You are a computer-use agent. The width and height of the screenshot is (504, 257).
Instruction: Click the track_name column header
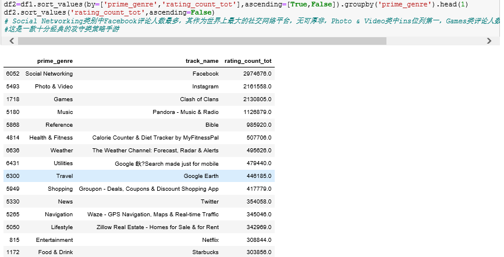click(x=202, y=61)
